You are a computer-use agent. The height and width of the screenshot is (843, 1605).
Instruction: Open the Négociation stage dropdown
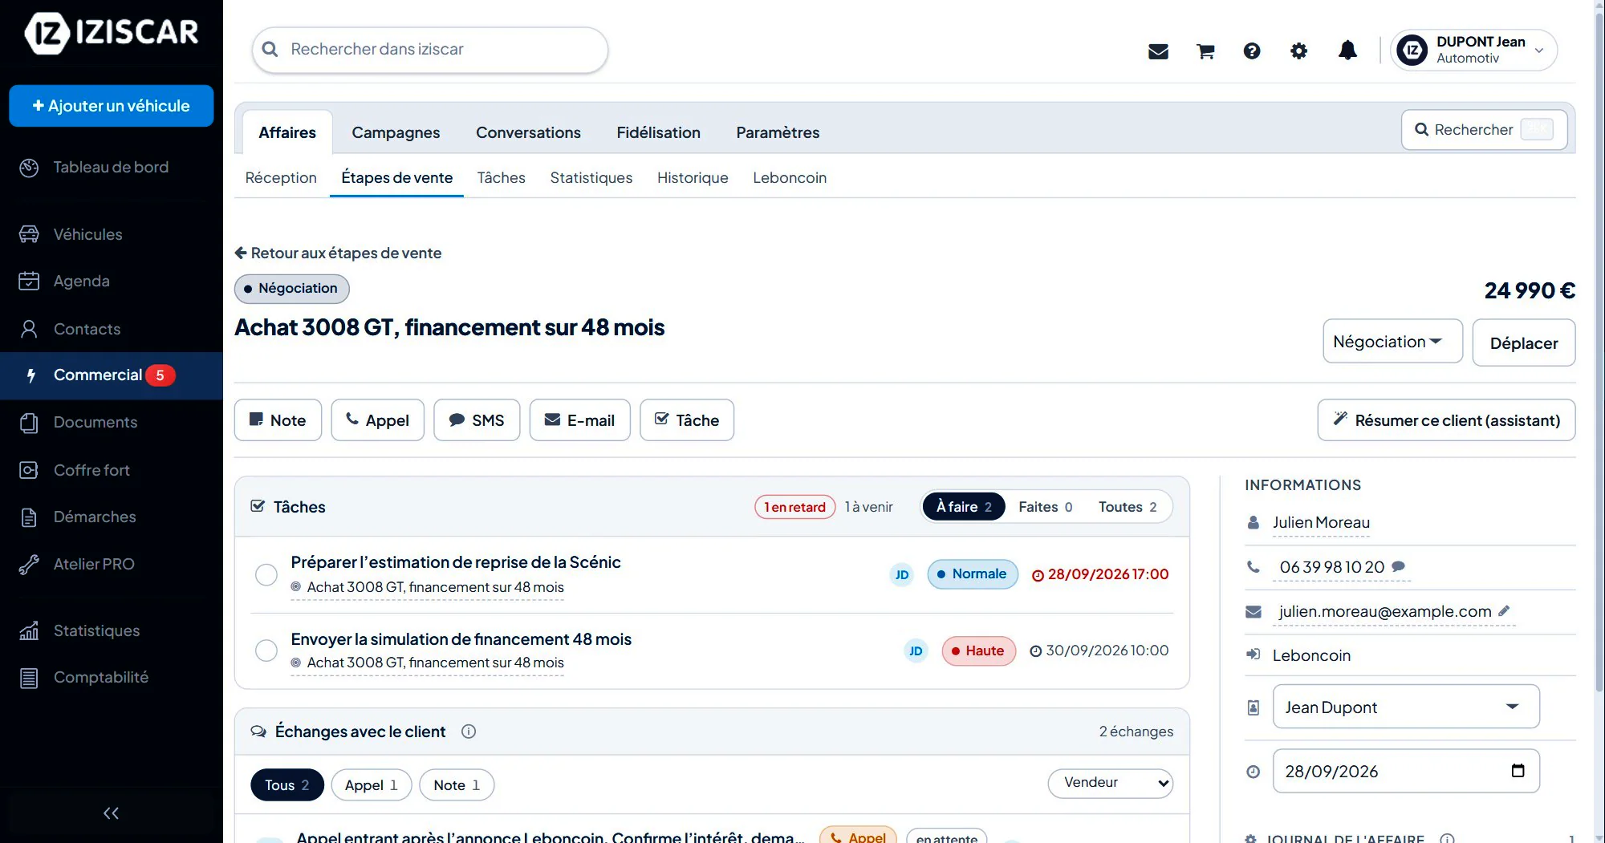(x=1392, y=342)
